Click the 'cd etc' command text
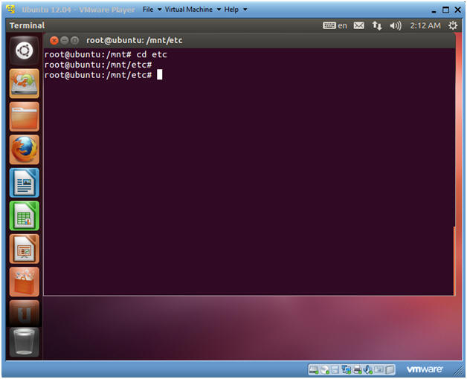This screenshot has width=467, height=379. click(152, 54)
